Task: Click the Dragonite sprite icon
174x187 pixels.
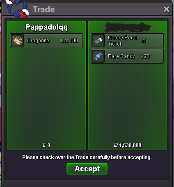Action: (x=17, y=41)
